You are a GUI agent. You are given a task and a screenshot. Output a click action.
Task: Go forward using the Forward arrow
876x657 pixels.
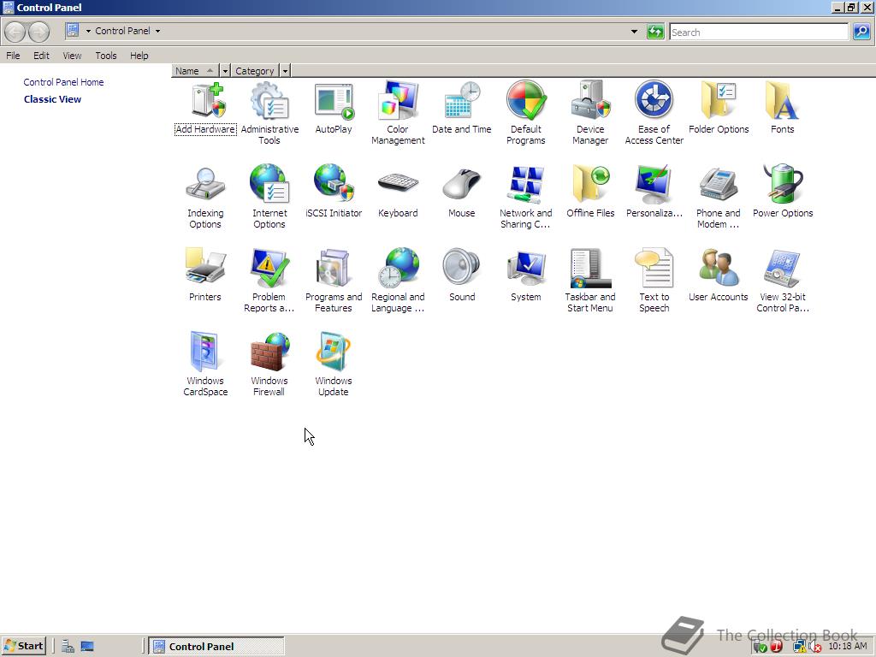38,32
